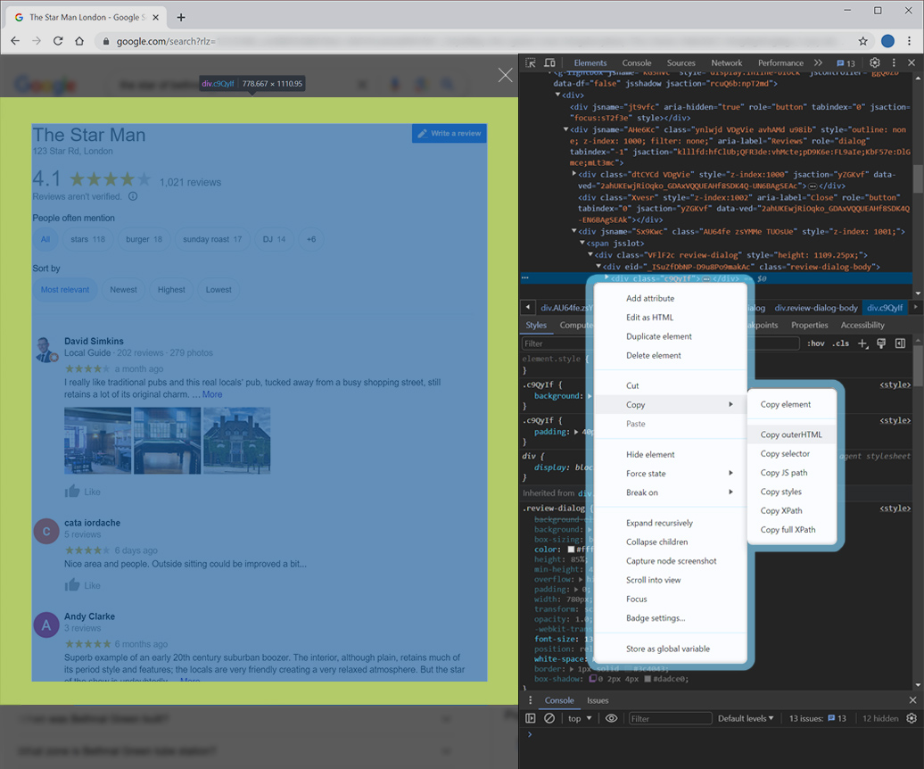Bookmark this page with the star icon

click(863, 41)
